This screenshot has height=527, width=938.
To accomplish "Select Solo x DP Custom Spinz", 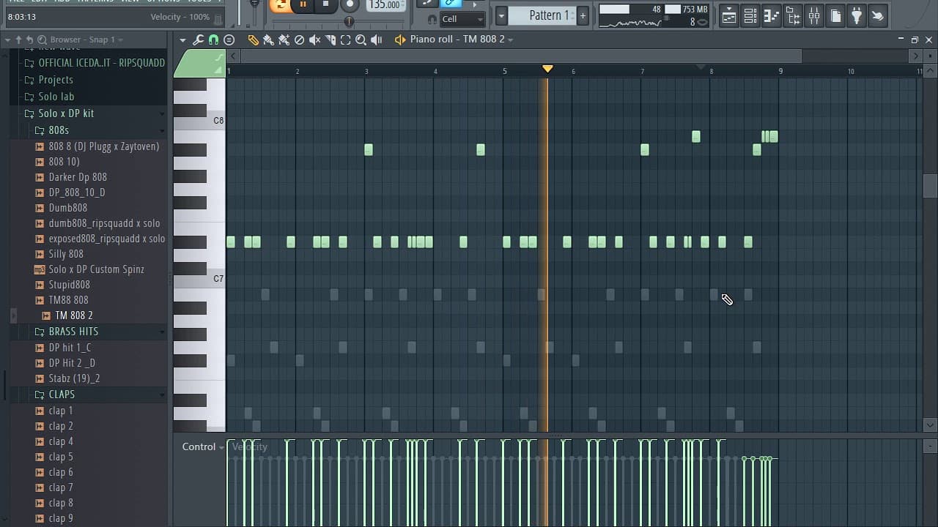I will click(96, 269).
